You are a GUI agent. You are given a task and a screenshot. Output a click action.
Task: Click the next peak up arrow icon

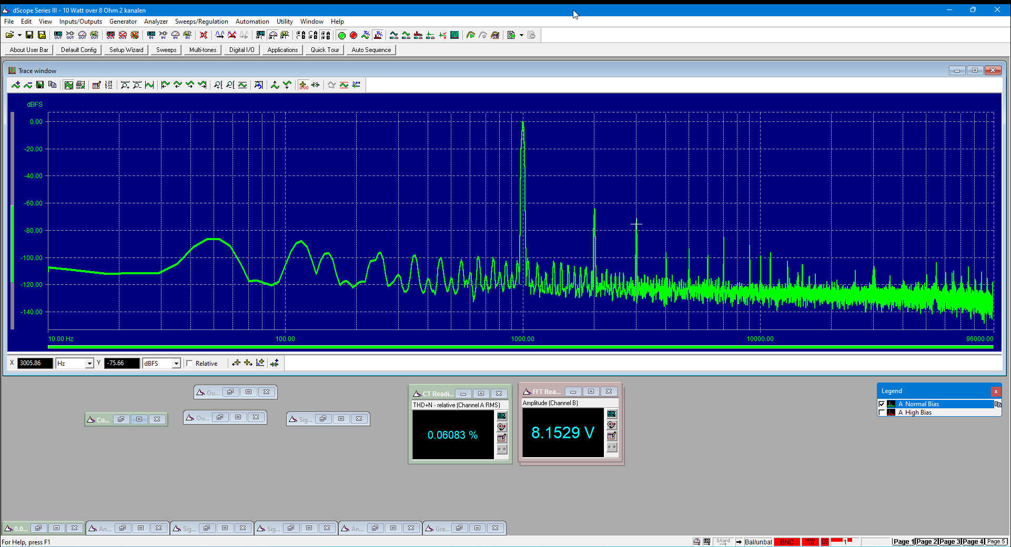click(x=275, y=85)
